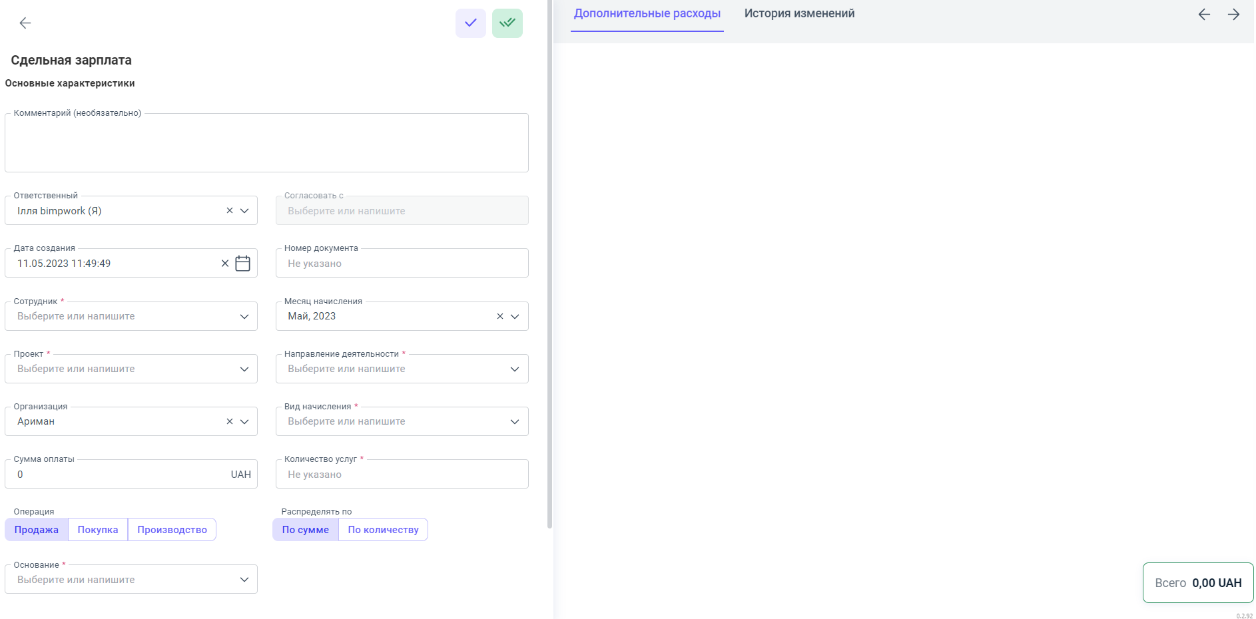Choose the Продажа operation button
Screen dimensions: 1256x619
[x=37, y=530]
